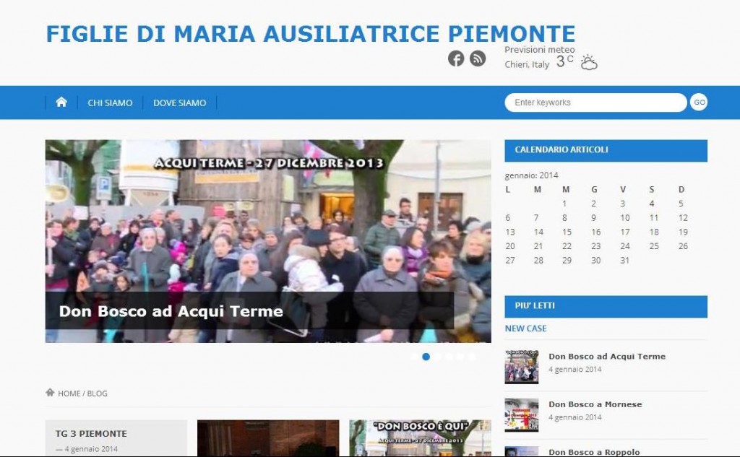The height and width of the screenshot is (457, 740).
Task: Open sidebar thumbnail for Don Bosco ad Acqui Terme
Action: coord(522,367)
